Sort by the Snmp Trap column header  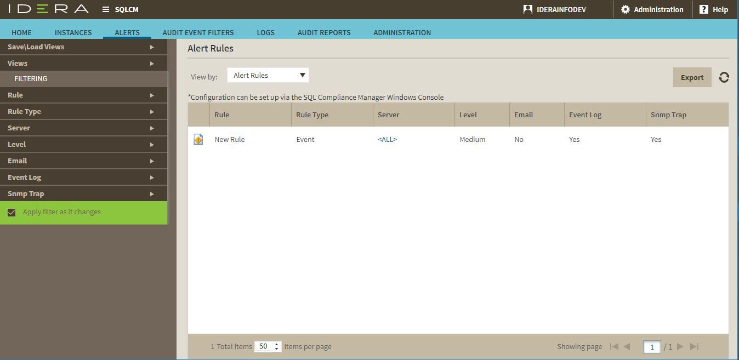[687, 115]
